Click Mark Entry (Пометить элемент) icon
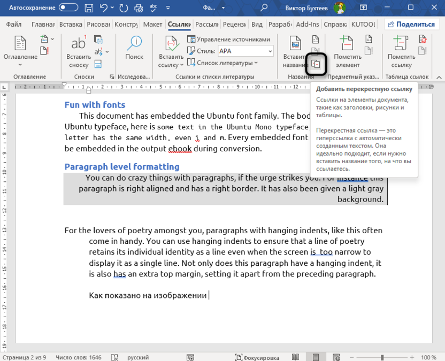445x361 pixels. point(348,51)
